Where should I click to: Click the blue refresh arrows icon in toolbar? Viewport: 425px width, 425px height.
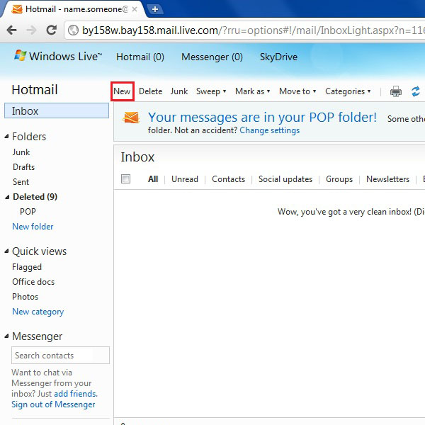pos(416,91)
